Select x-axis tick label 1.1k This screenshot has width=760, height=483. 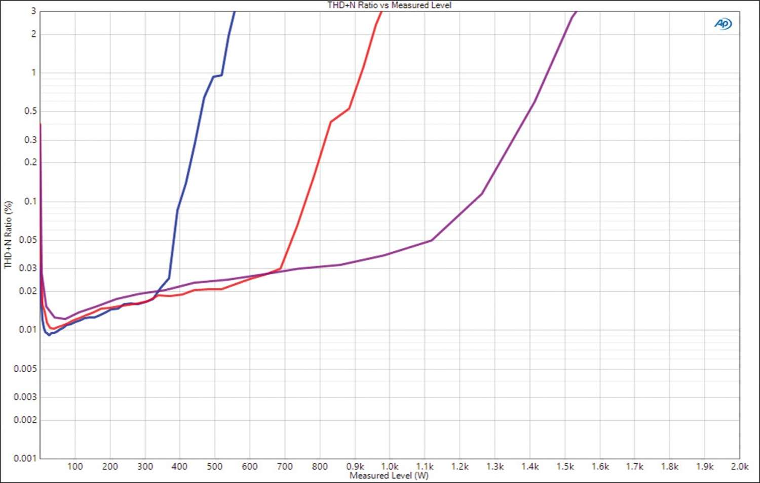(425, 466)
